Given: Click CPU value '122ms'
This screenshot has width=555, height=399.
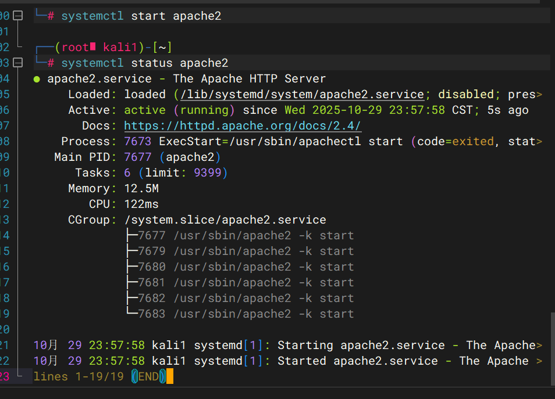Looking at the screenshot, I should 141,204.
